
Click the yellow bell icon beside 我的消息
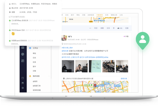point(30,76)
